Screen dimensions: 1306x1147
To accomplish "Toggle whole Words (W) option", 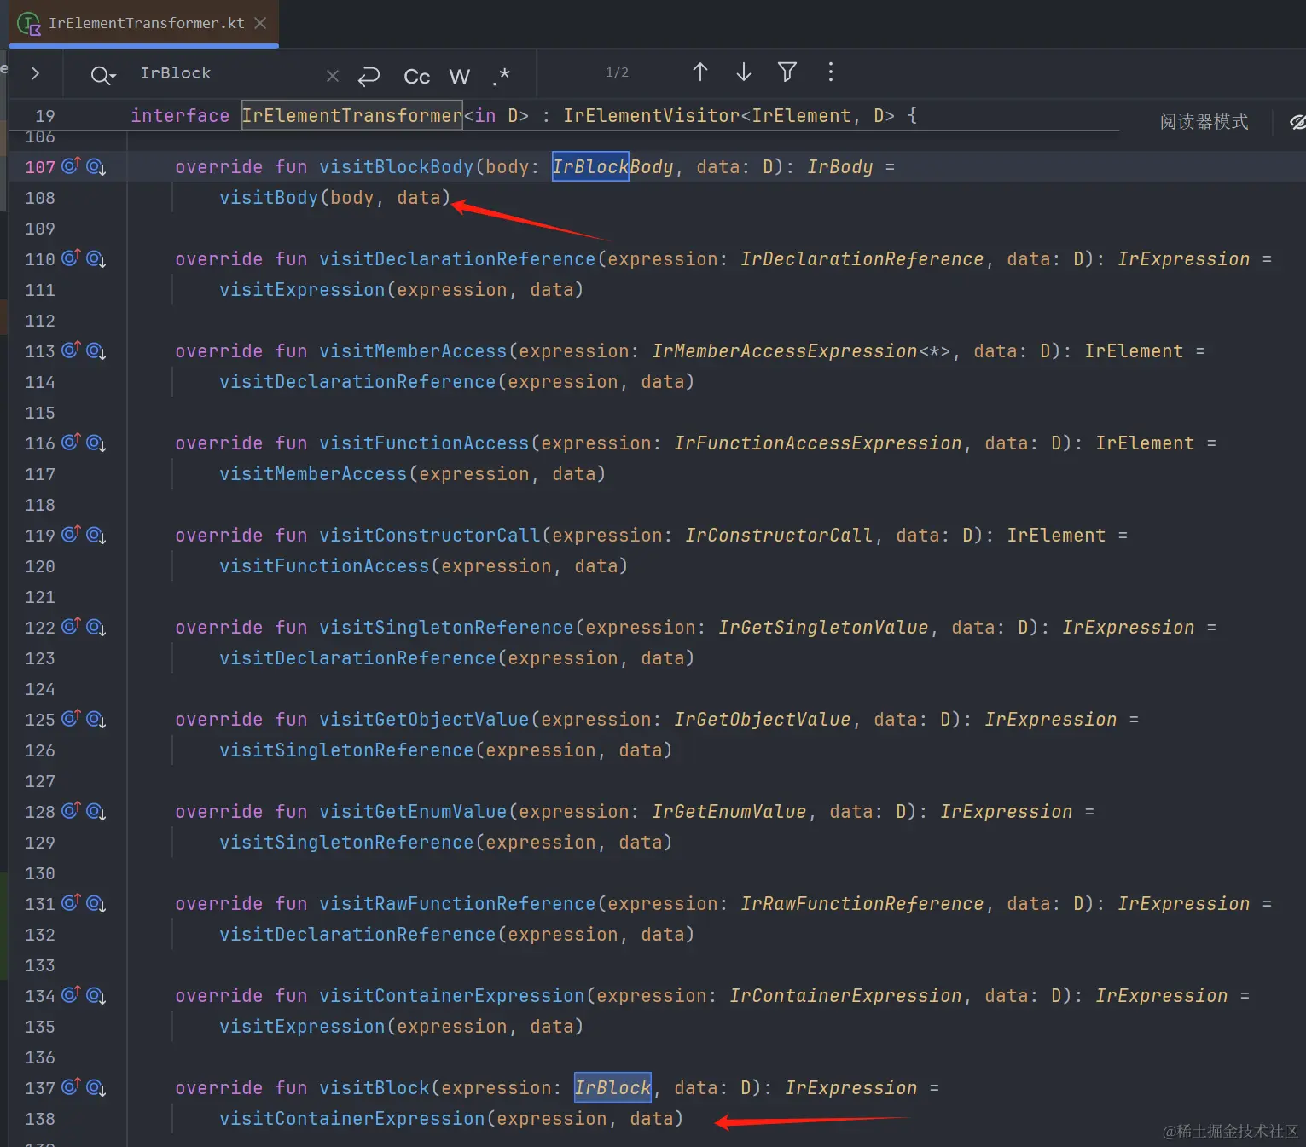I will (459, 77).
